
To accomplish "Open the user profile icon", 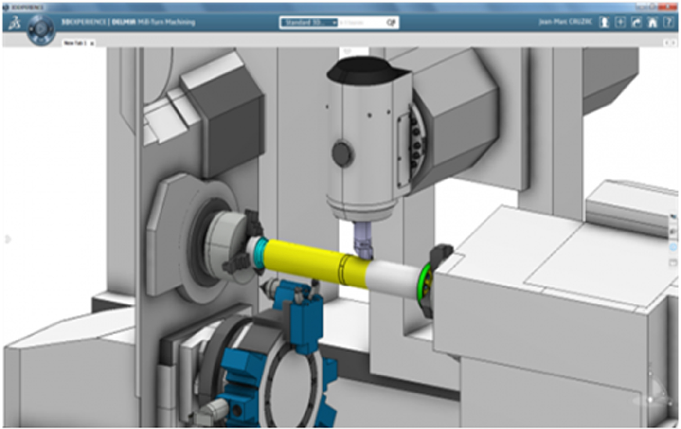I will click(604, 22).
